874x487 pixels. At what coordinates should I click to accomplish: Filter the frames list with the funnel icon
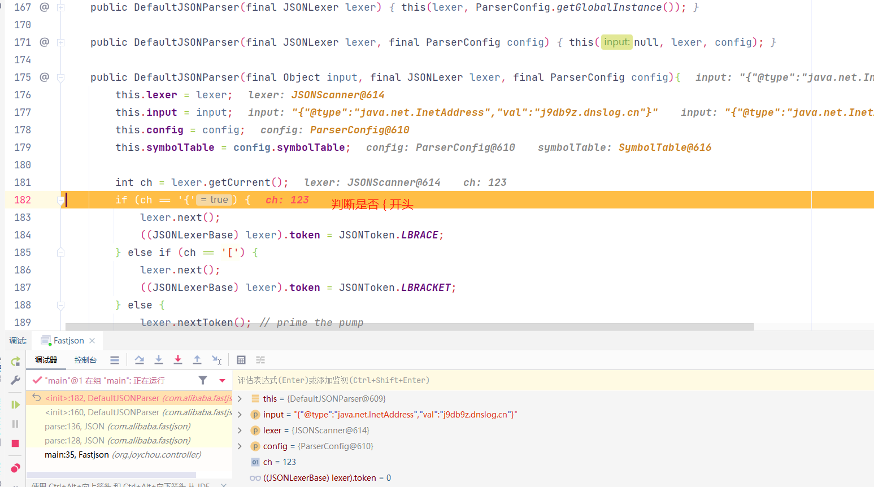pyautogui.click(x=203, y=380)
